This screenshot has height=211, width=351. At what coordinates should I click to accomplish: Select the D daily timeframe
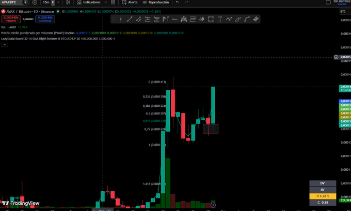tap(53, 2)
